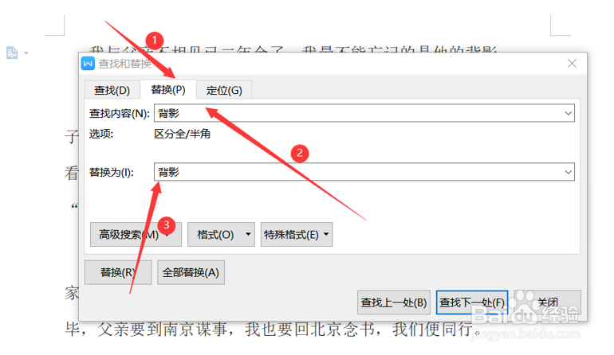The width and height of the screenshot is (614, 355).
Task: Click the 替换(R) button
Action: (118, 272)
